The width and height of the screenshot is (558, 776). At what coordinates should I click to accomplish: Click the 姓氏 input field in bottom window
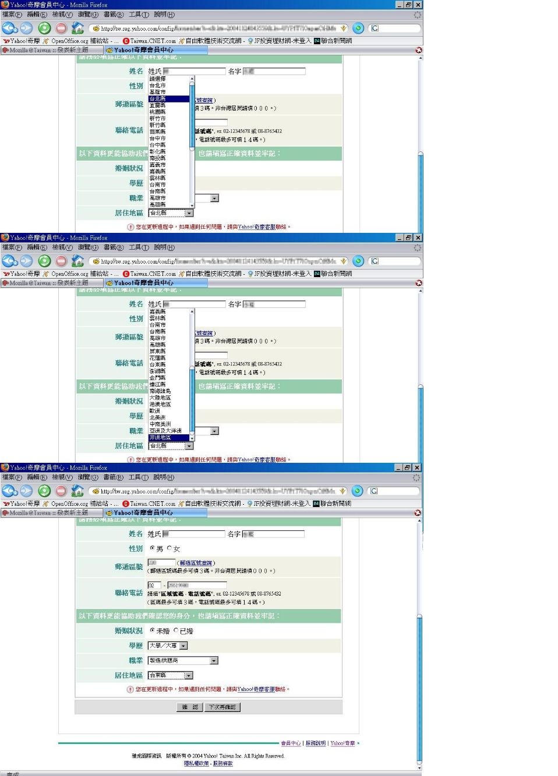point(193,534)
